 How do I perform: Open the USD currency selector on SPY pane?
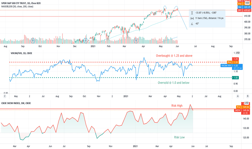click(247, 3)
